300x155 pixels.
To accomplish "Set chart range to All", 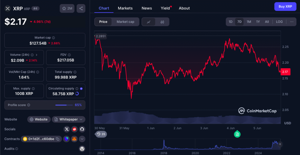I will pos(267,22).
